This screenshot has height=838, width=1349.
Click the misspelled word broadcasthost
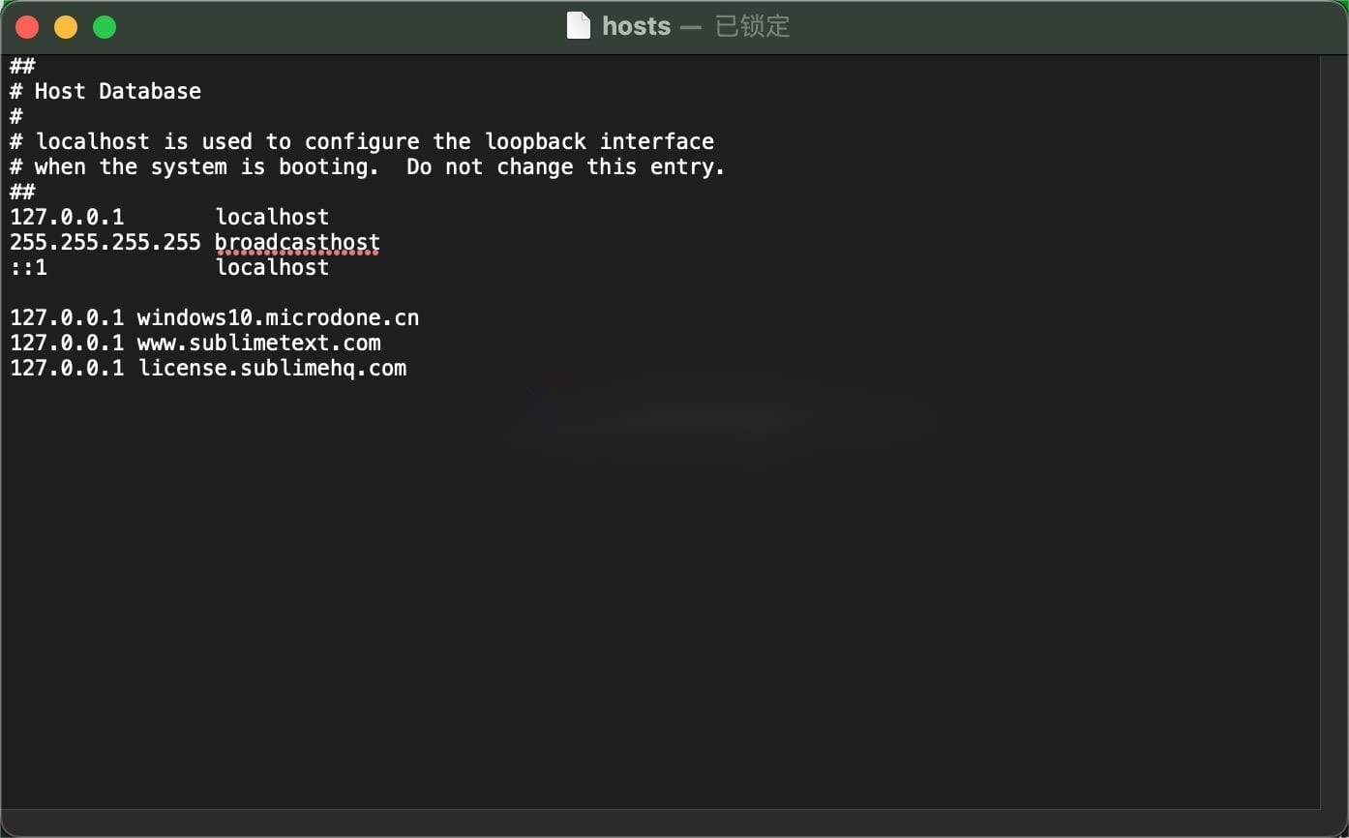(297, 242)
